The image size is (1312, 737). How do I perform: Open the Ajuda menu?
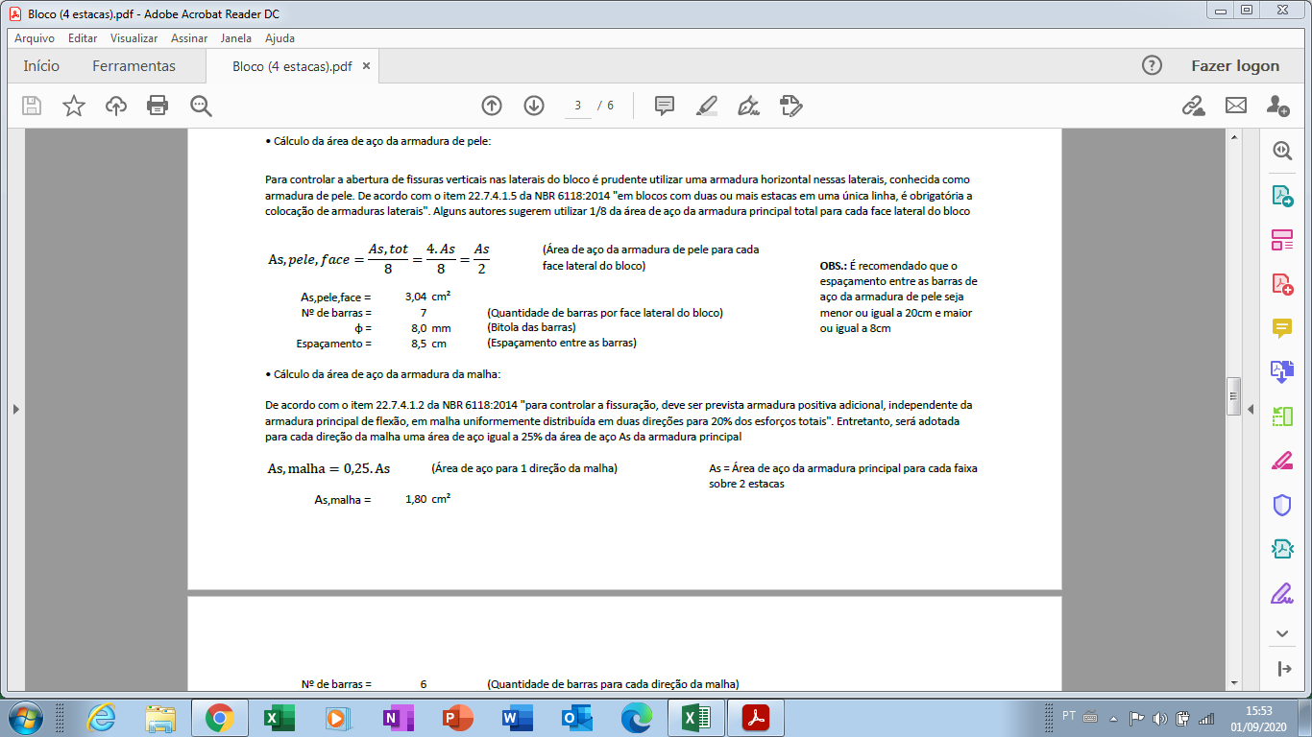click(279, 38)
